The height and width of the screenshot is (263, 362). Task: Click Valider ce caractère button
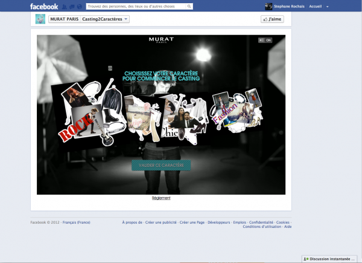tap(161, 165)
